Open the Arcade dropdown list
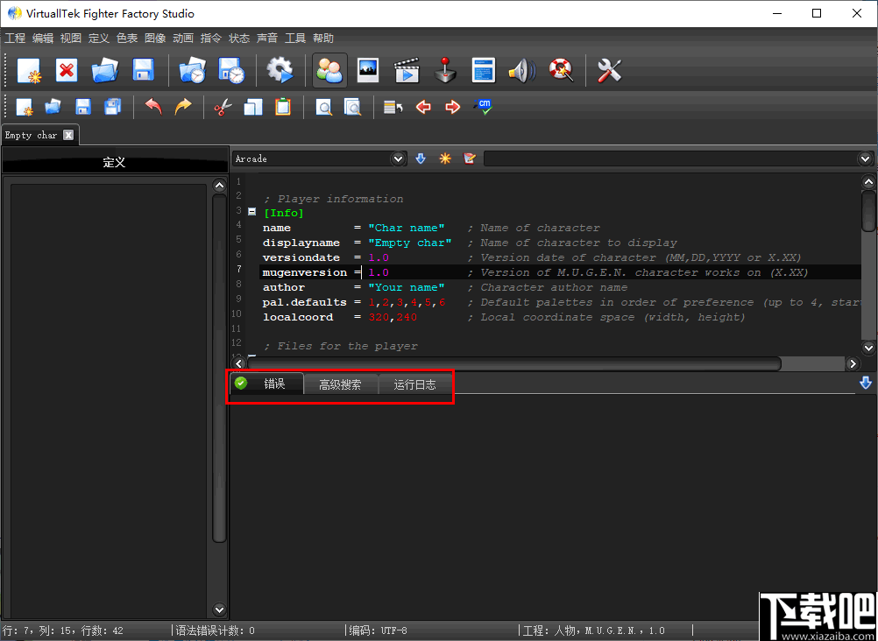This screenshot has width=878, height=641. [399, 158]
